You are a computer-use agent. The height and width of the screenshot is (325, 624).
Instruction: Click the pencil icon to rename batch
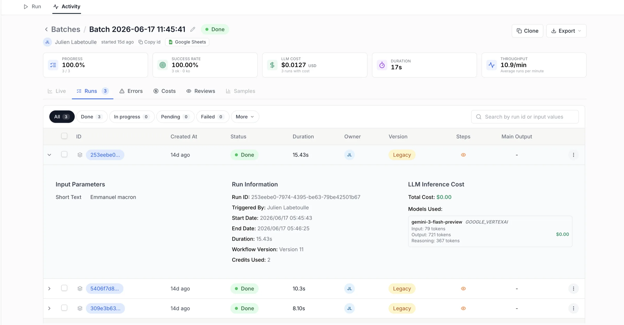click(x=193, y=29)
